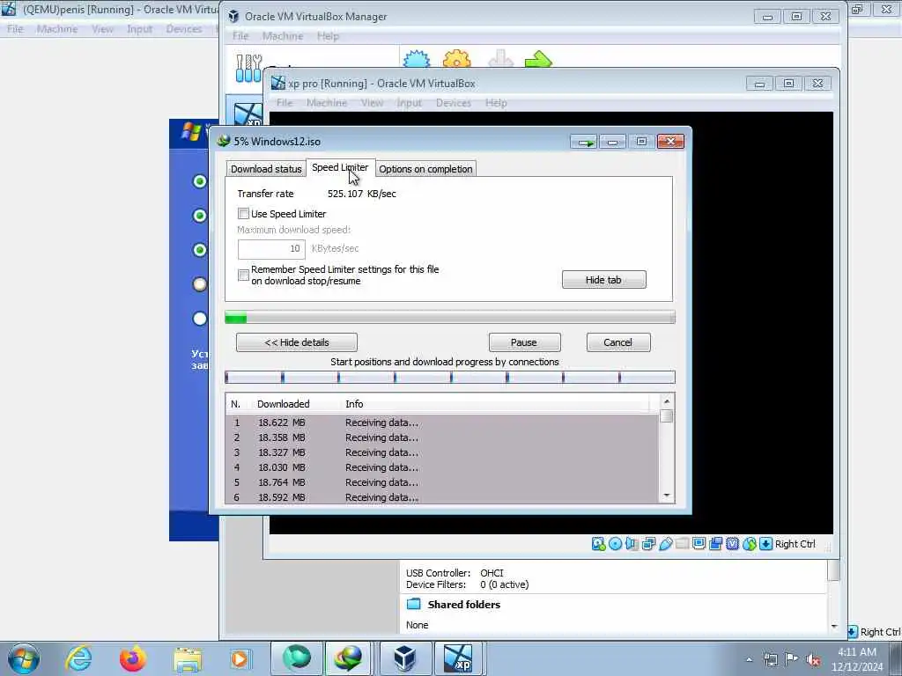Click the clock showing 4:11 AM
Viewport: 902px width, 676px height.
pyautogui.click(x=856, y=652)
